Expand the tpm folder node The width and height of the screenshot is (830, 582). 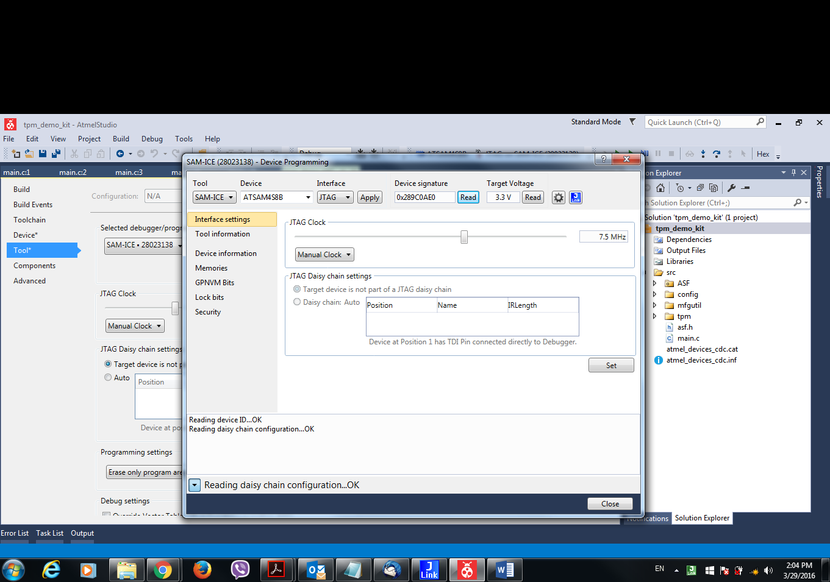655,316
